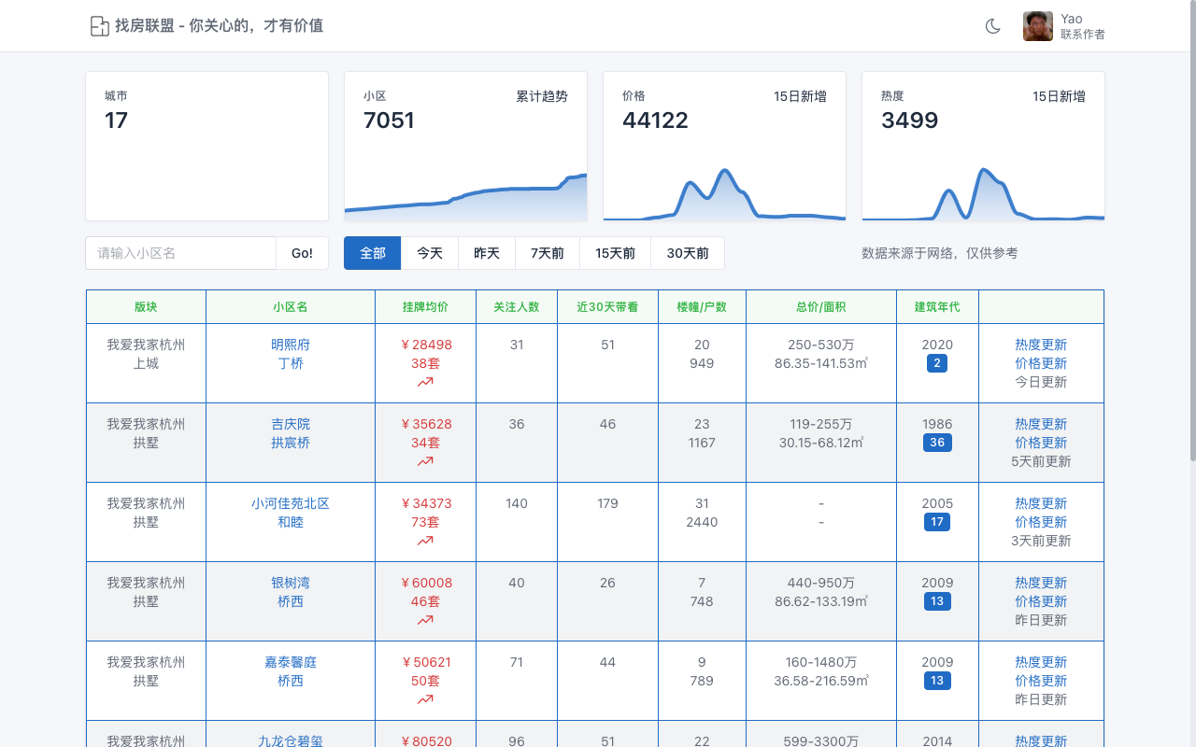
Task: Select the 全部 filter tab
Action: tap(373, 253)
